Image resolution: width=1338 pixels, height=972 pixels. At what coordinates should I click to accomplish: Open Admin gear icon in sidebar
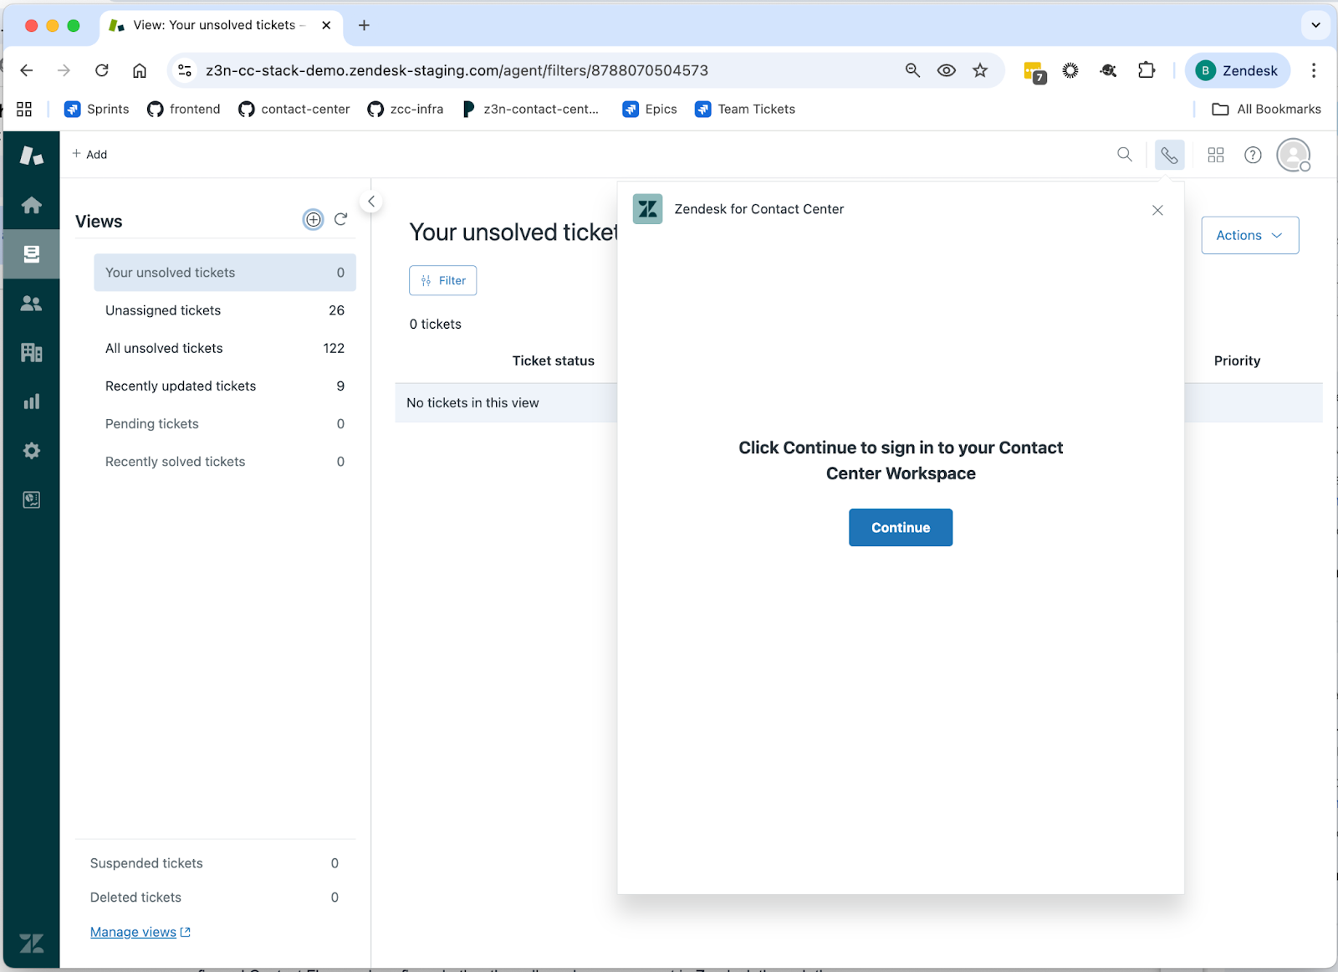32,451
